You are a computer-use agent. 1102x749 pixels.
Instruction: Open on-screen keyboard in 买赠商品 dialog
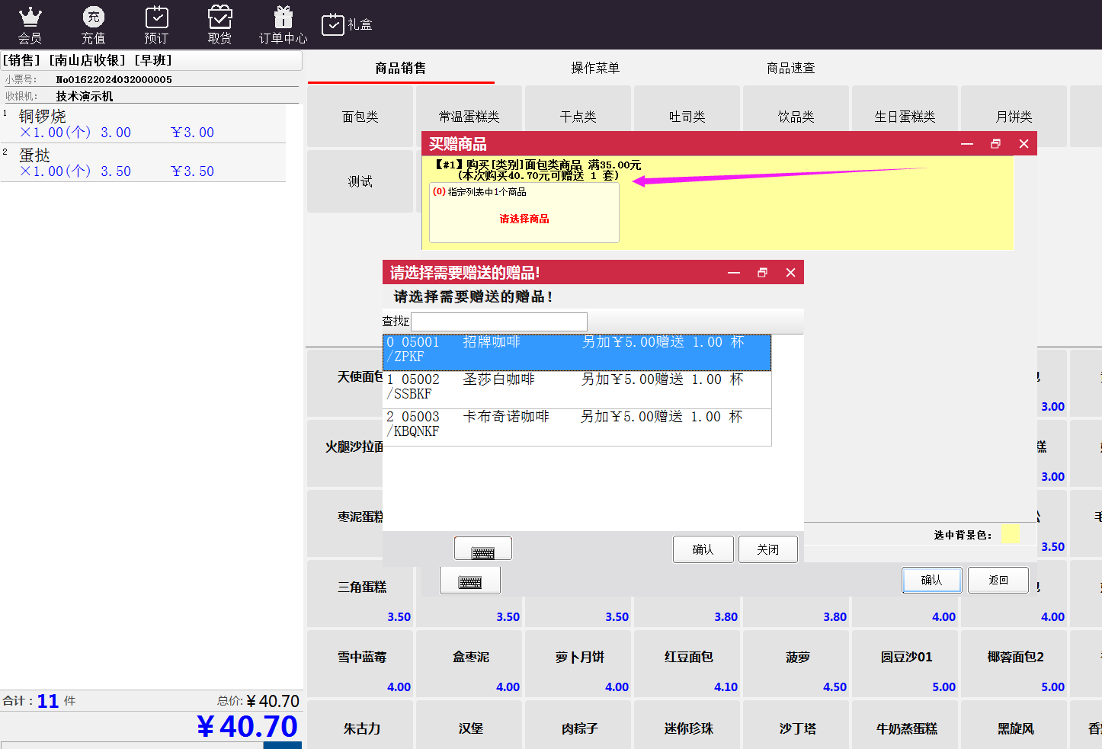point(469,581)
